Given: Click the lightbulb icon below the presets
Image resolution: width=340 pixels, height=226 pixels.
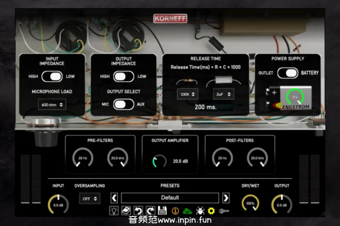Looking at the screenshot, I should click(x=114, y=211).
